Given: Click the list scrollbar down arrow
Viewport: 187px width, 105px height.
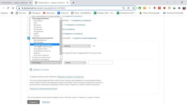Looking at the screenshot, I should (61, 60).
